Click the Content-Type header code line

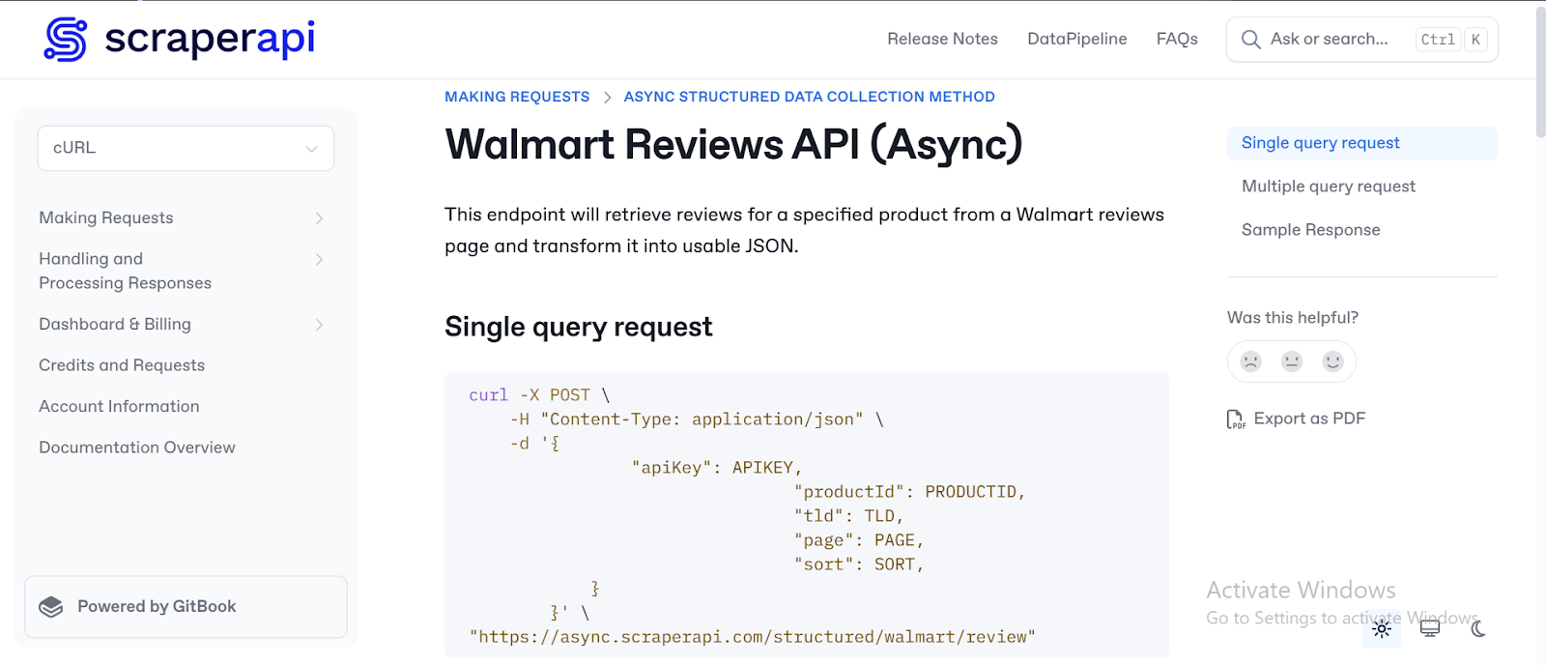697,419
